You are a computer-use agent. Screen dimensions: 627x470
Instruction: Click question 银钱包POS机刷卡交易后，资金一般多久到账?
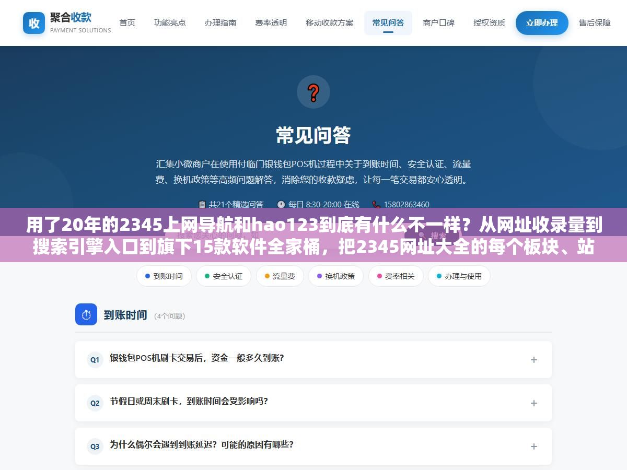pyautogui.click(x=197, y=358)
